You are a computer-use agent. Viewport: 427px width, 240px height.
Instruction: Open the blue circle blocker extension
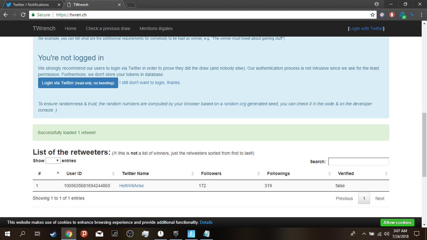point(382,15)
